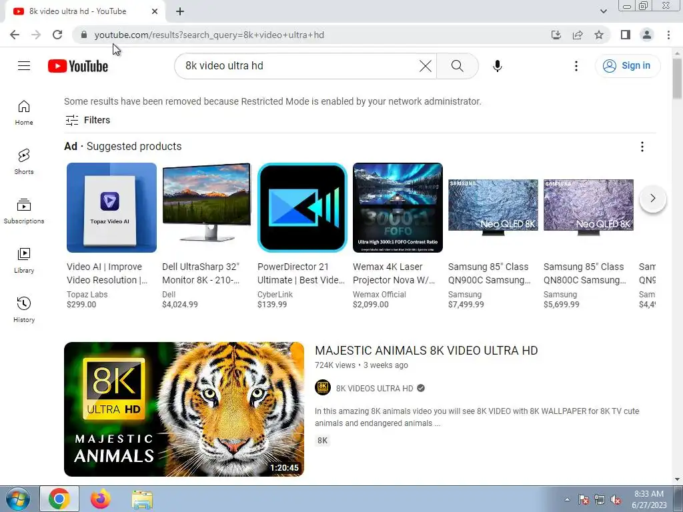
Task: Go to YouTube home via logo
Action: [78, 66]
